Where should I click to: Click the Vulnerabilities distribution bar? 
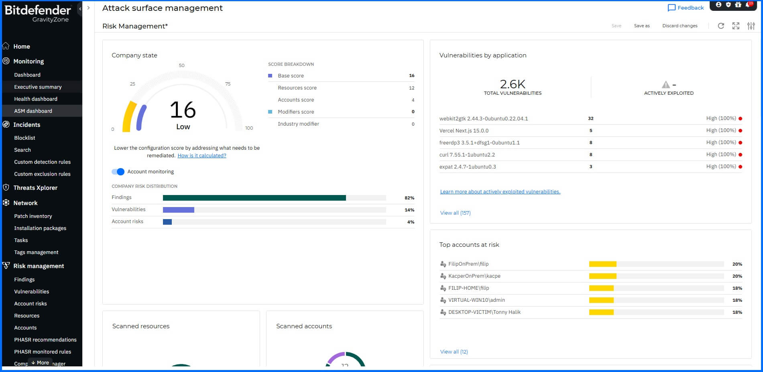click(274, 210)
